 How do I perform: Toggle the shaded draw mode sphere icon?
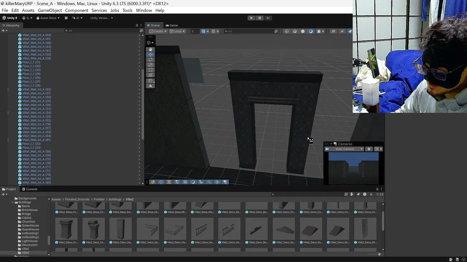pyautogui.click(x=303, y=31)
